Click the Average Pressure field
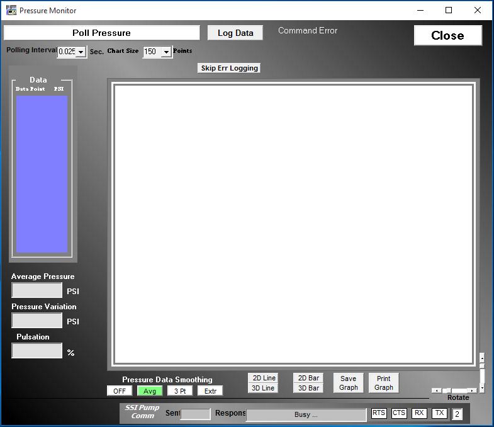The width and height of the screenshot is (494, 427). pos(37,290)
